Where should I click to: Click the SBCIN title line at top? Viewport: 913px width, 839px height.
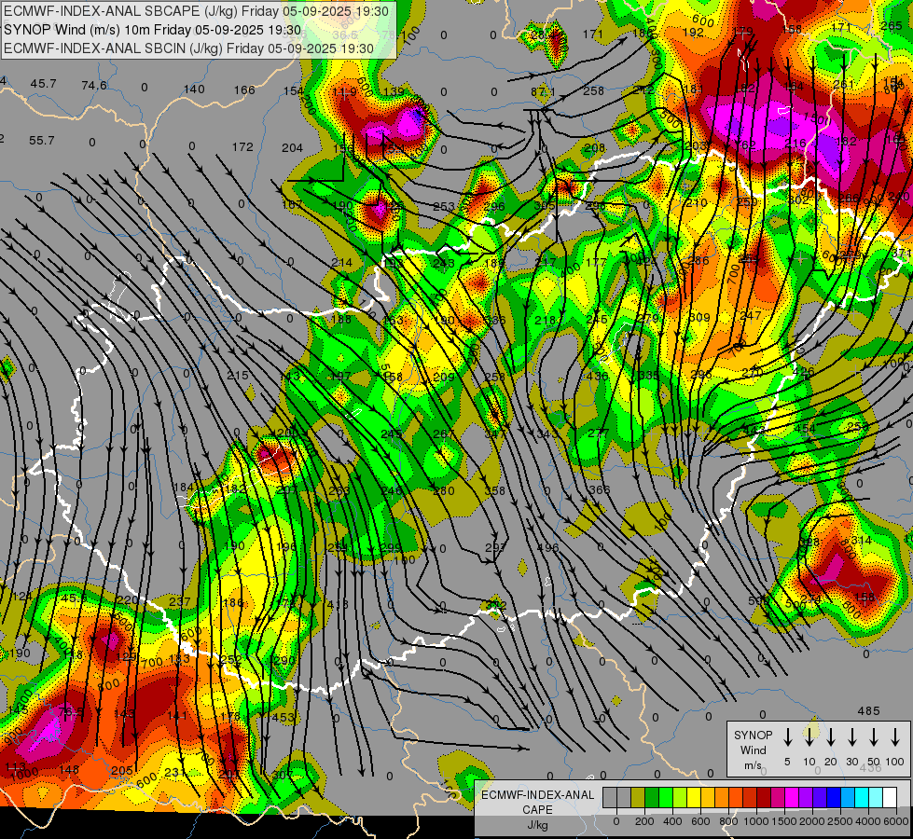[x=188, y=48]
